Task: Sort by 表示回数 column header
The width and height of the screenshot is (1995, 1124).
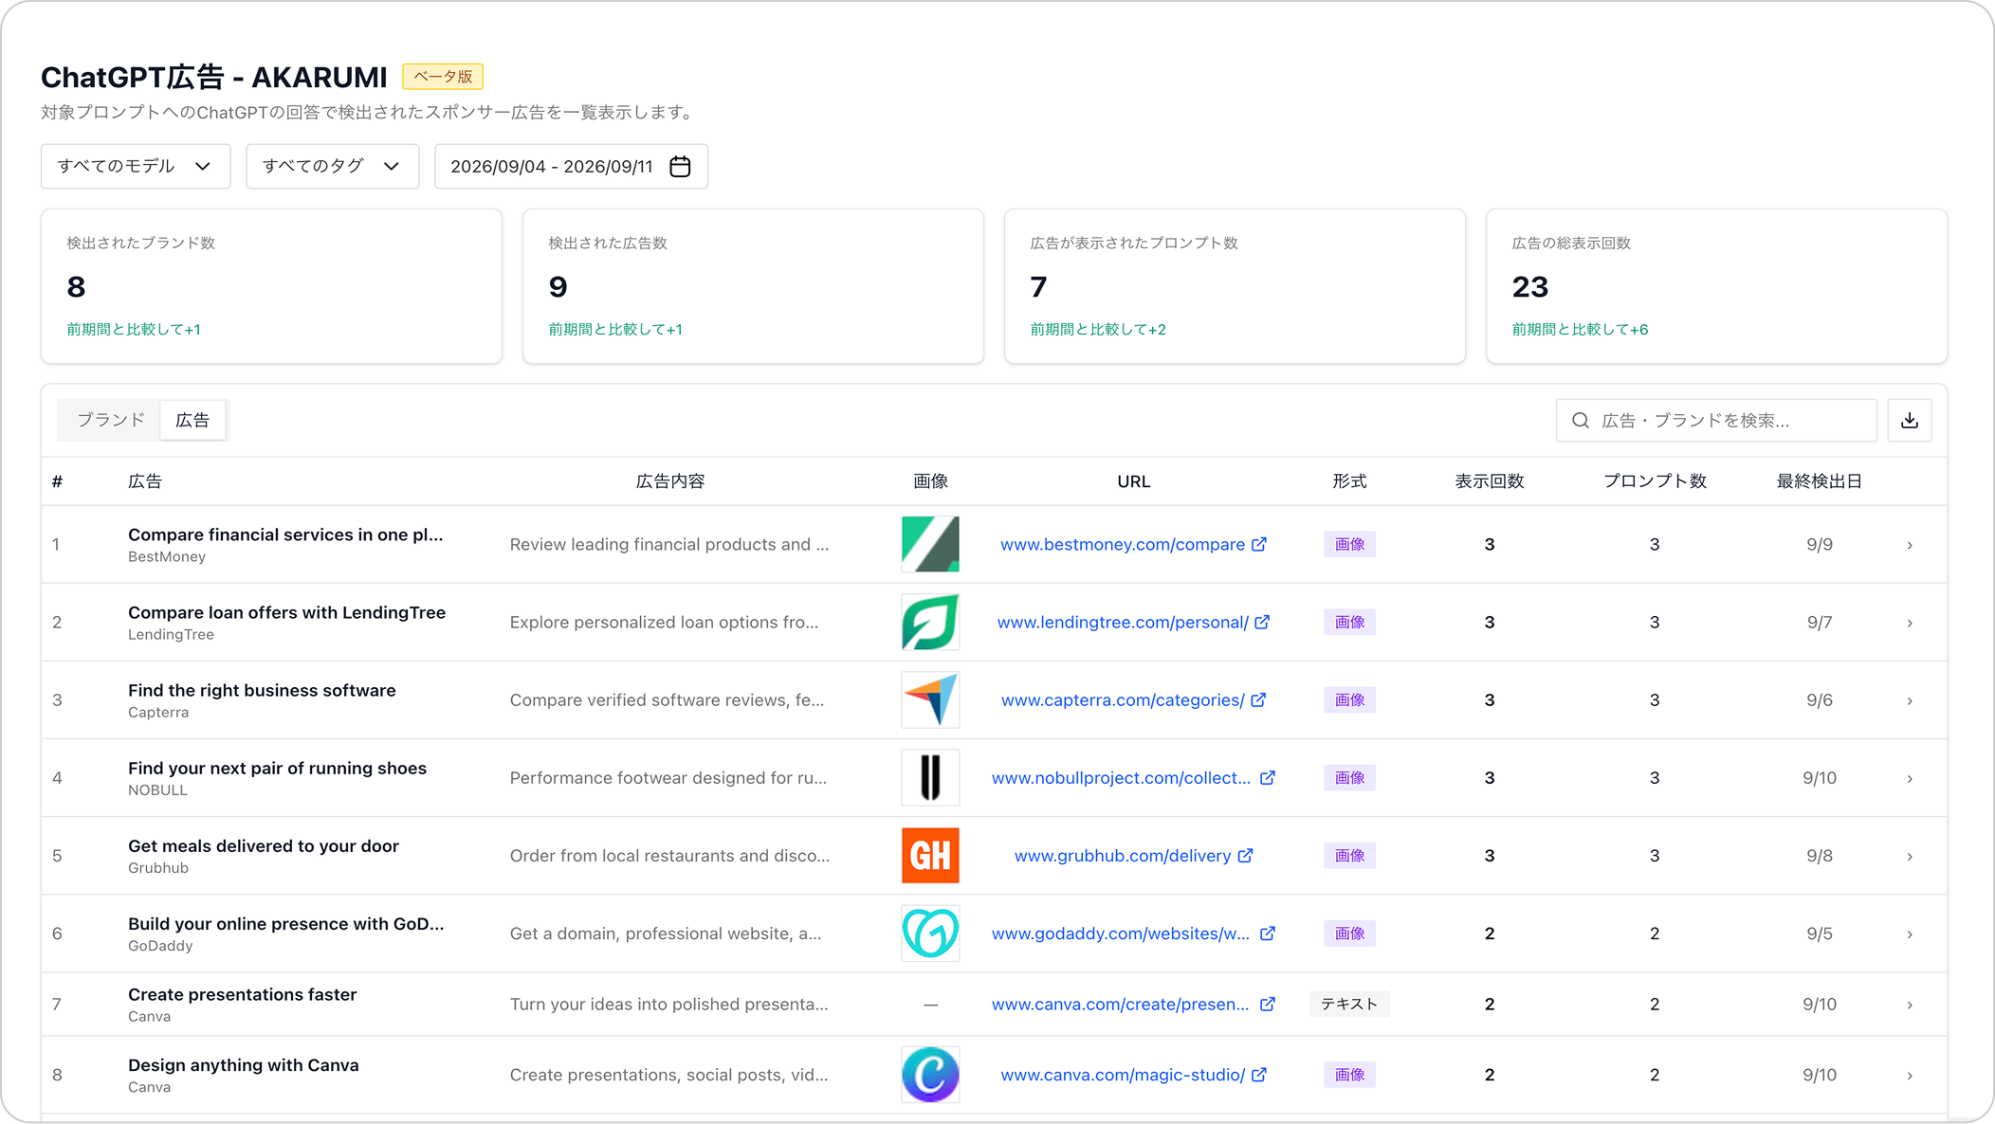Action: coord(1490,481)
